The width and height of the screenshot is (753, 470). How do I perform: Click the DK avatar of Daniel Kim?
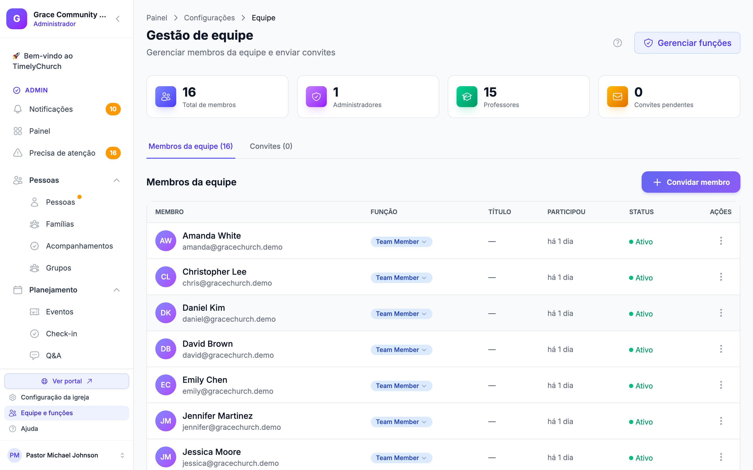click(x=166, y=313)
